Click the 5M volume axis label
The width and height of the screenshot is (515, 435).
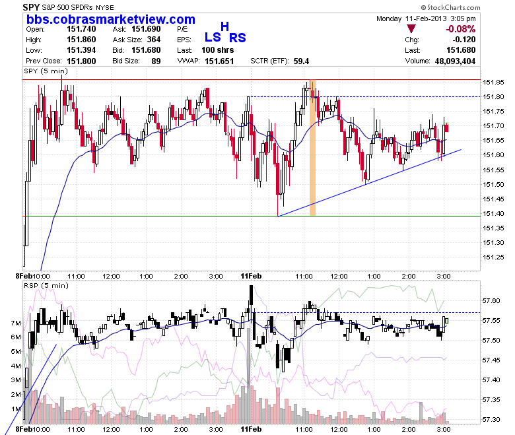click(16, 352)
